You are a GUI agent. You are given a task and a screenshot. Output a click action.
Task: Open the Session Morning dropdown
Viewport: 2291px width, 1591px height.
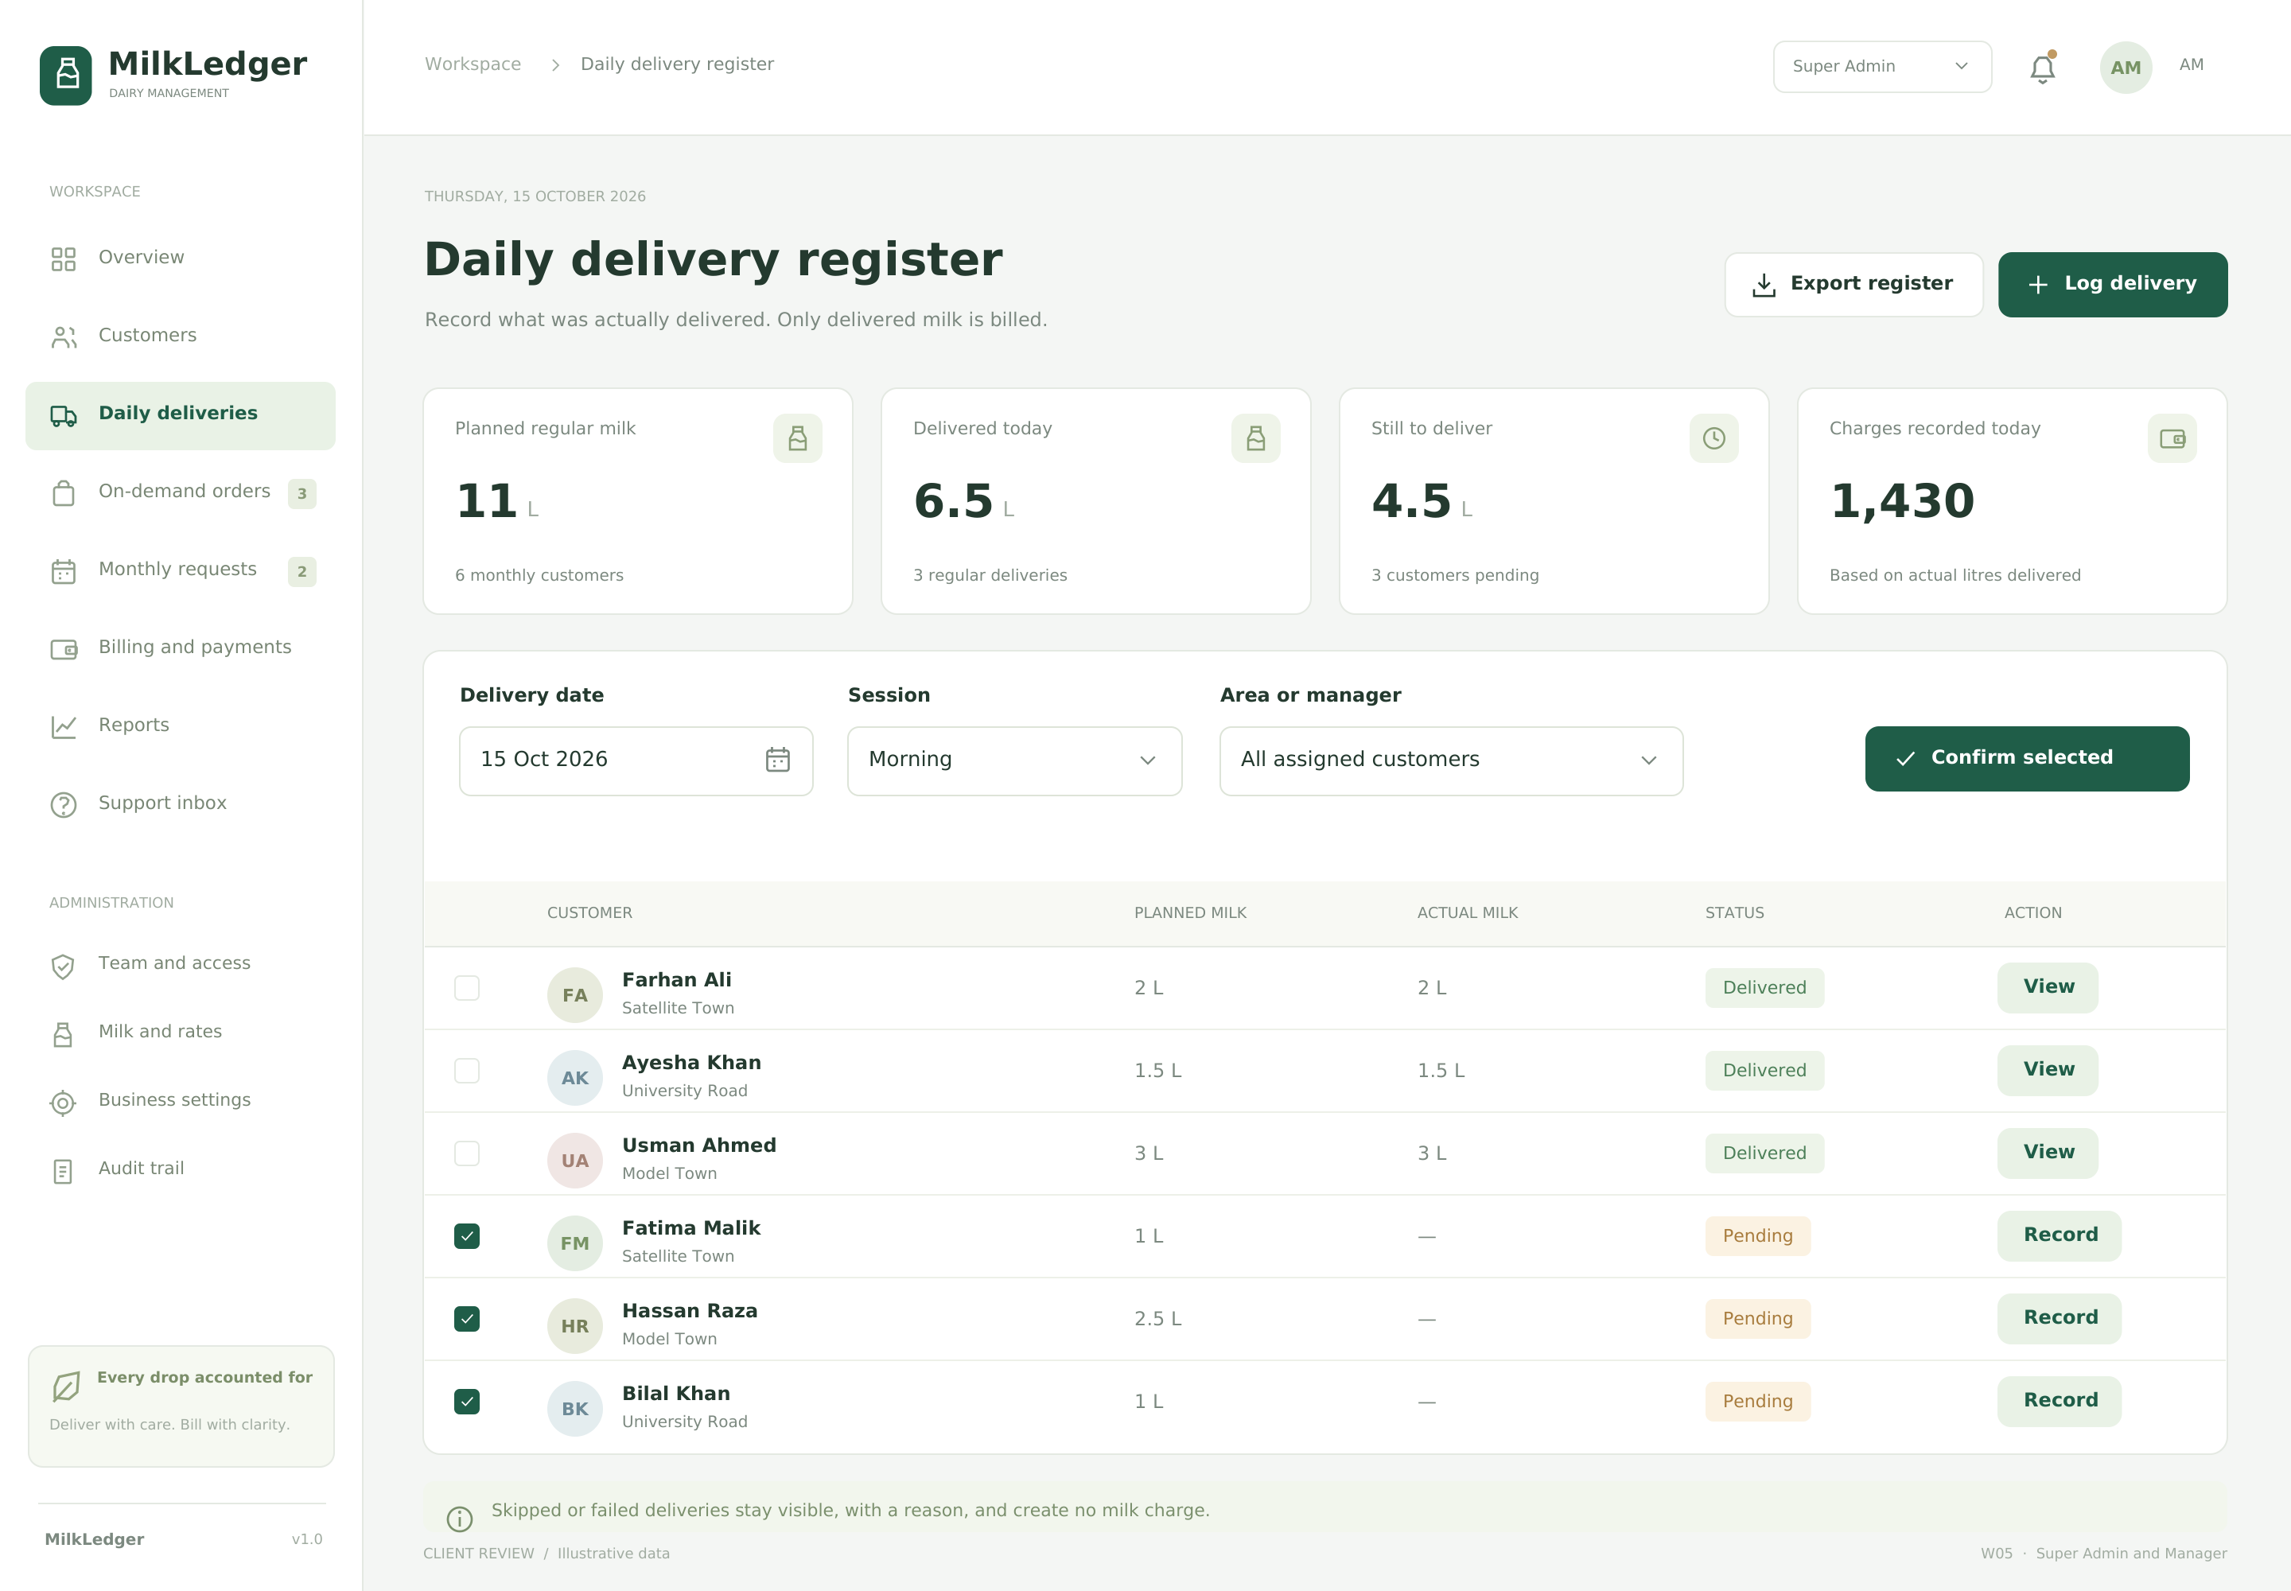1015,760
